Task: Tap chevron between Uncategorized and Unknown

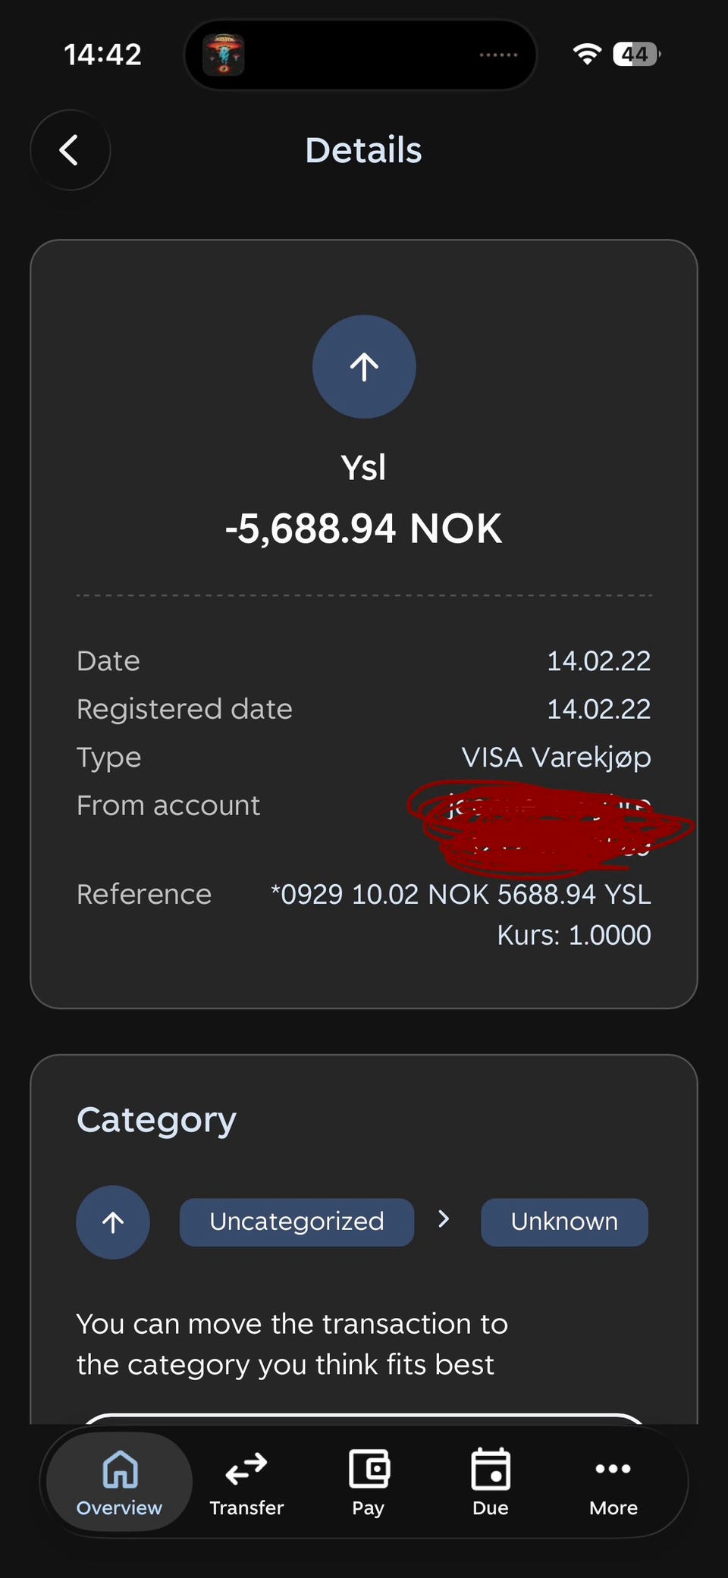Action: (x=444, y=1219)
